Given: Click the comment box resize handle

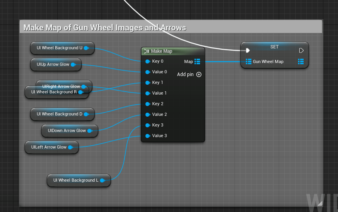Looking at the screenshot, I should [x=320, y=204].
